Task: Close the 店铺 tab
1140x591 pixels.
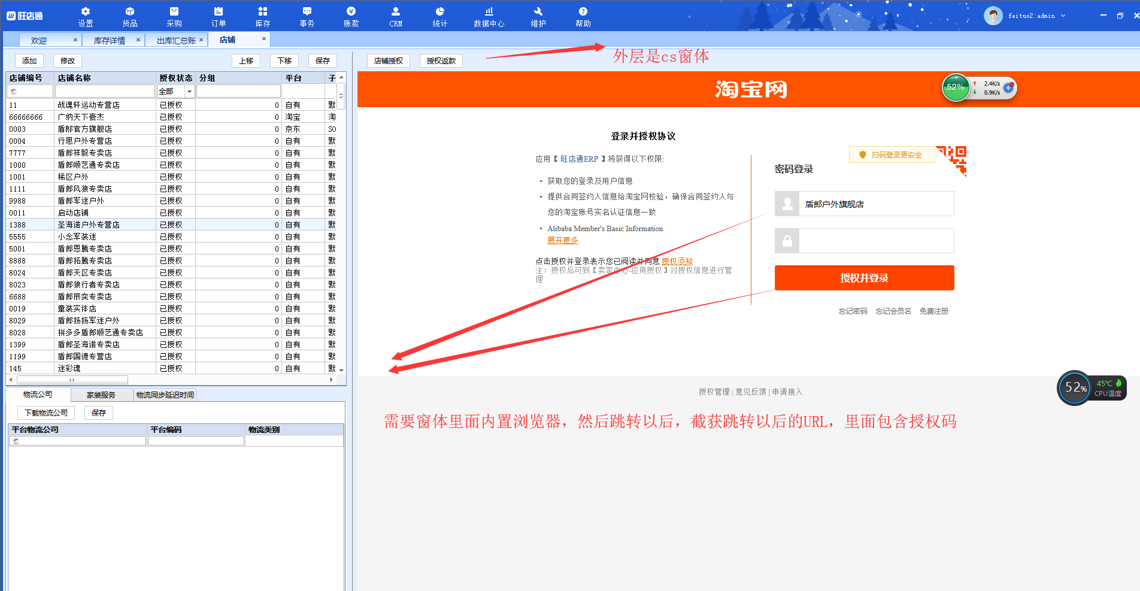Action: click(263, 39)
